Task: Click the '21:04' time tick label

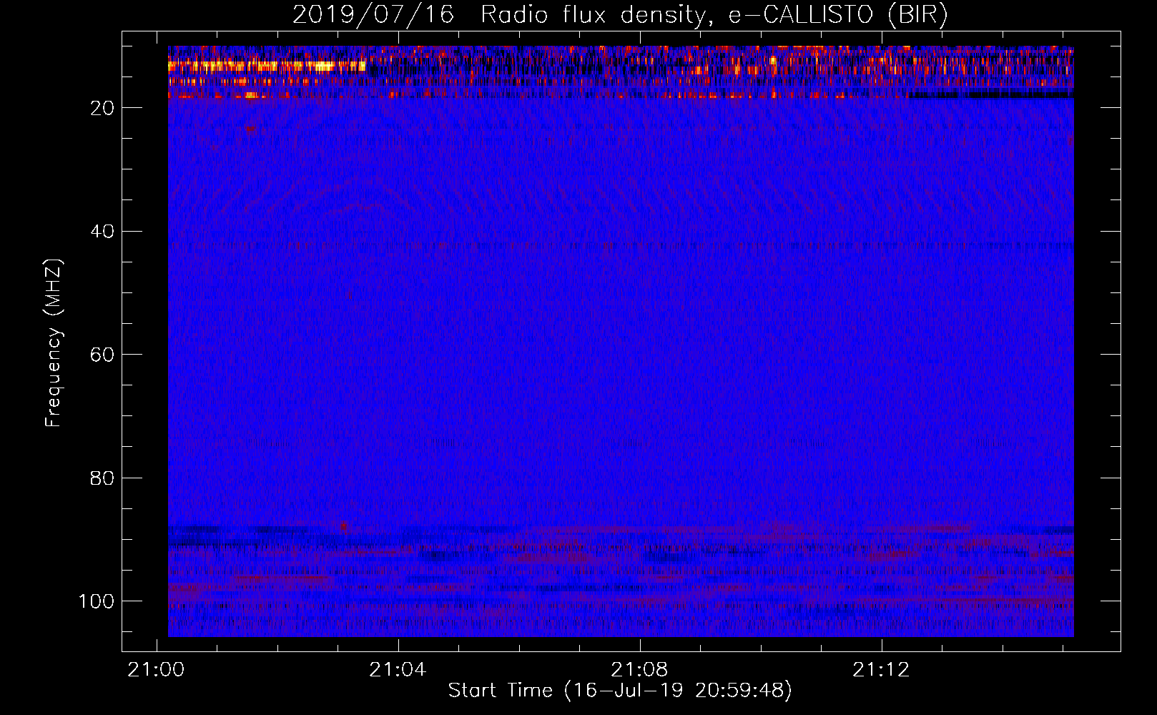Action: [398, 670]
